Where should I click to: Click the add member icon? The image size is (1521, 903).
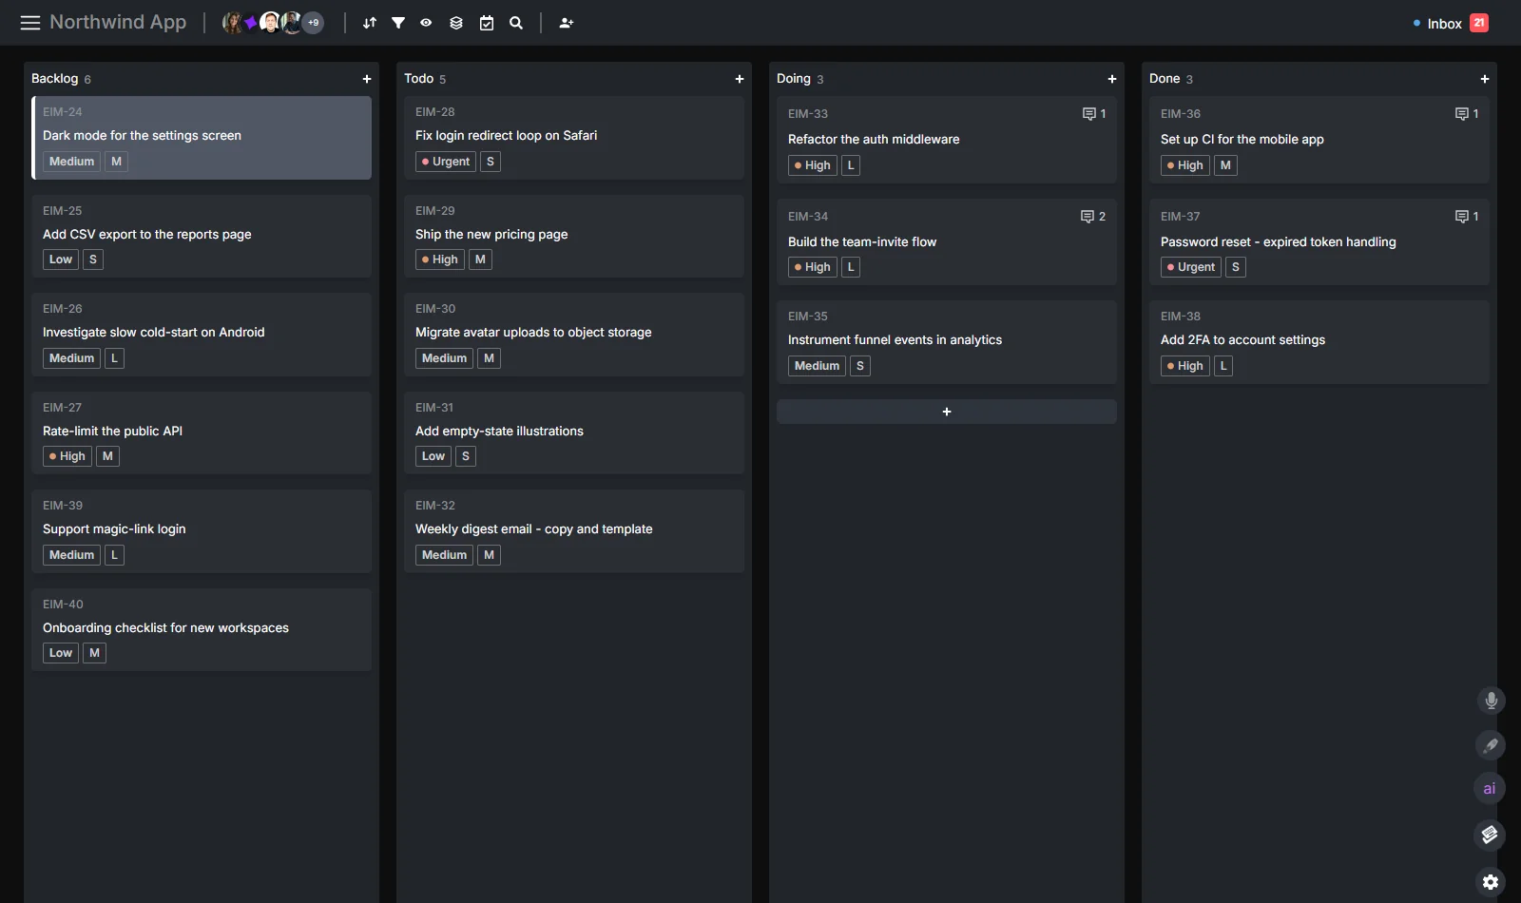(x=567, y=23)
